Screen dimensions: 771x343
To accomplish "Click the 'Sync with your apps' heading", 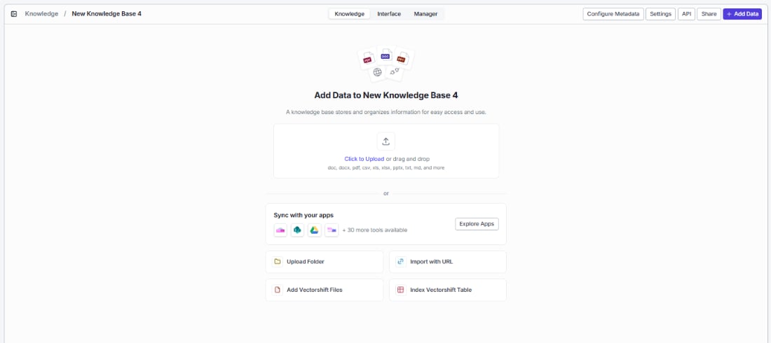I will 303,215.
